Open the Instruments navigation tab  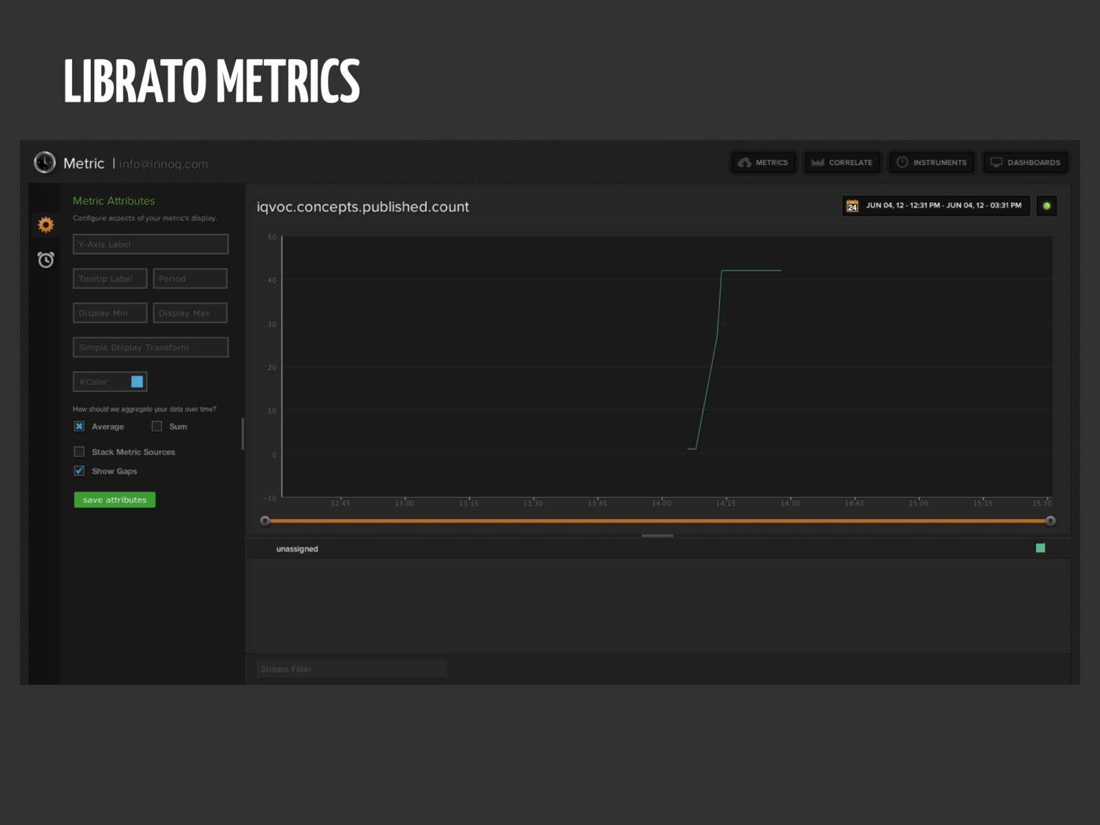tap(932, 163)
